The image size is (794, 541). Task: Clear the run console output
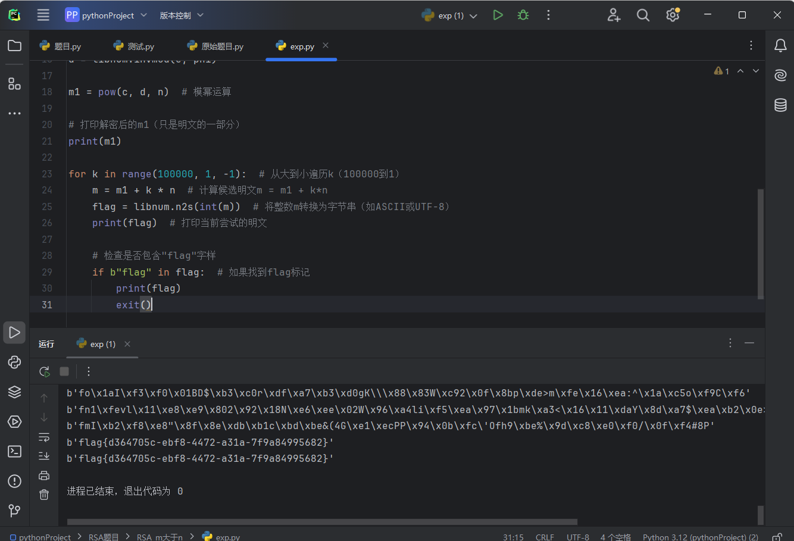click(44, 494)
